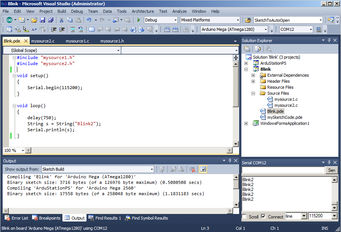Image resolution: width=341 pixels, height=232 pixels.
Task: Select mySketchCode.pde in Solution Explorer
Action: pos(285,117)
